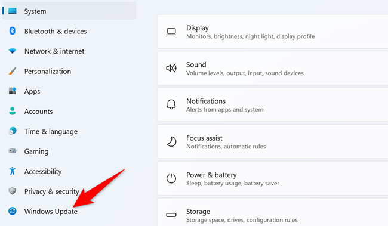Open Notifications settings card
388x226 pixels.
[272, 104]
